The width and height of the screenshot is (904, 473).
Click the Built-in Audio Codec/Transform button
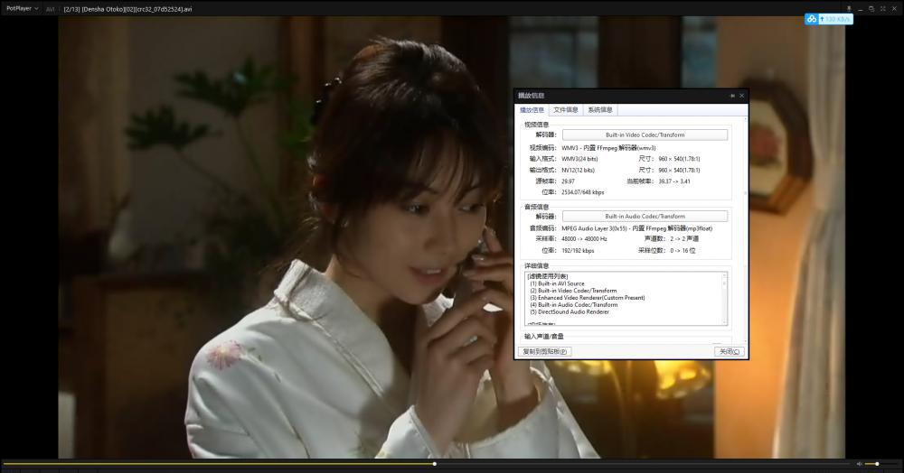point(645,217)
